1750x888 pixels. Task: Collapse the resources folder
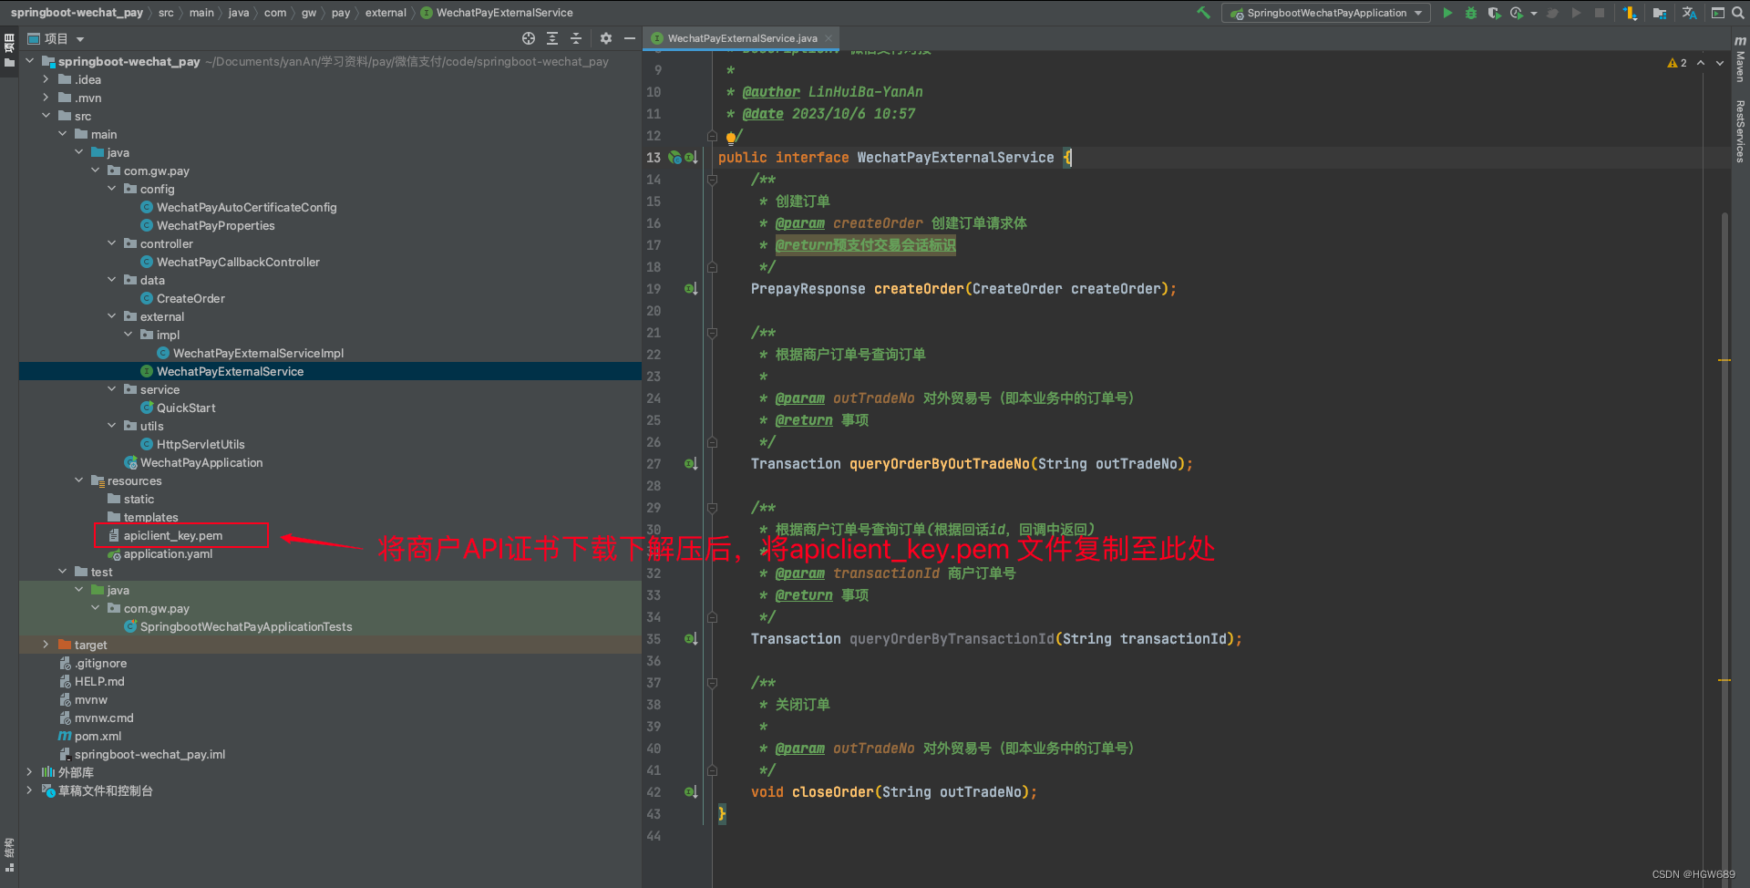(x=79, y=480)
